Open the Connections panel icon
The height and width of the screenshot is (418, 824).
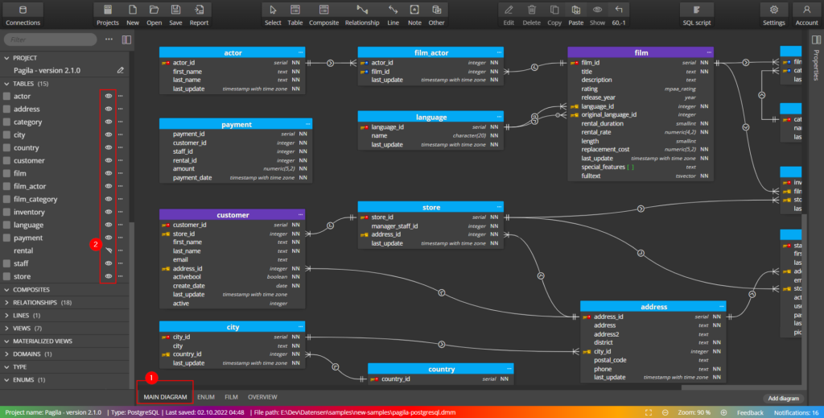pos(23,14)
